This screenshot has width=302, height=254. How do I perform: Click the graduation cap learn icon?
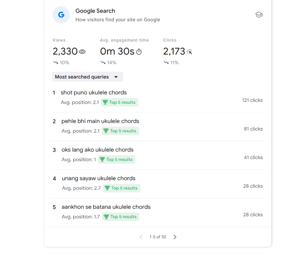pos(259,15)
